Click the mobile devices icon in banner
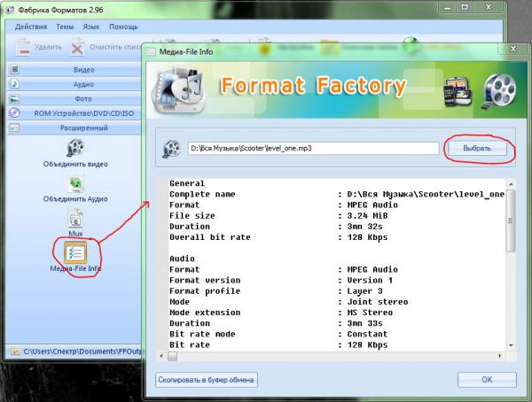This screenshot has height=402, width=532. tap(458, 91)
